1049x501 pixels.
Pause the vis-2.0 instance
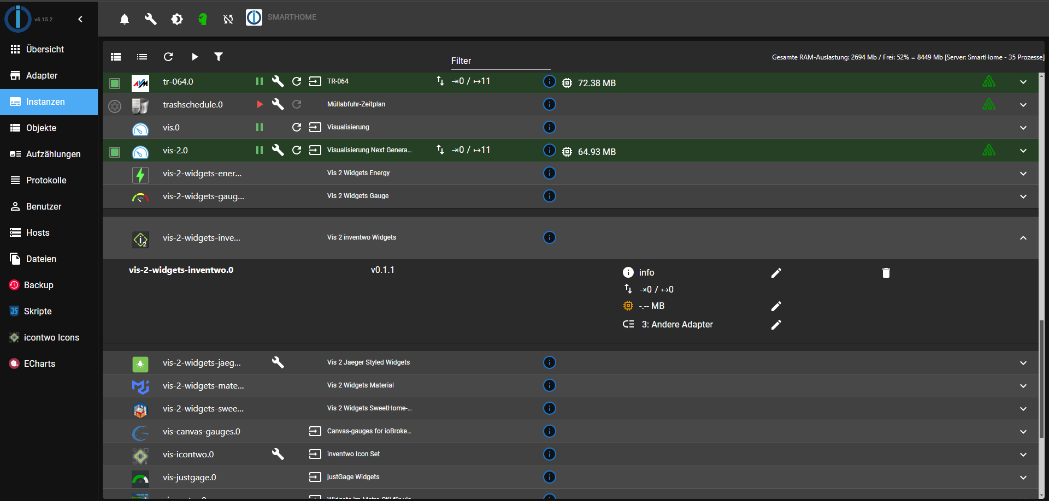pos(260,150)
